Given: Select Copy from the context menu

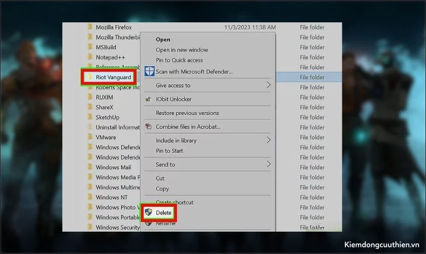Looking at the screenshot, I should [162, 188].
